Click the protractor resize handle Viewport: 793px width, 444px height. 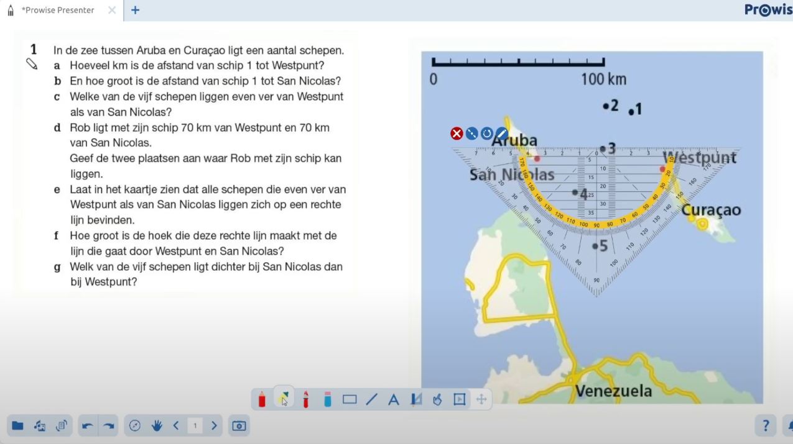[471, 134]
